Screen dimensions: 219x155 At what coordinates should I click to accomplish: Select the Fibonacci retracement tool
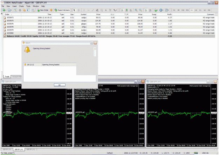pyautogui.click(x=102, y=10)
